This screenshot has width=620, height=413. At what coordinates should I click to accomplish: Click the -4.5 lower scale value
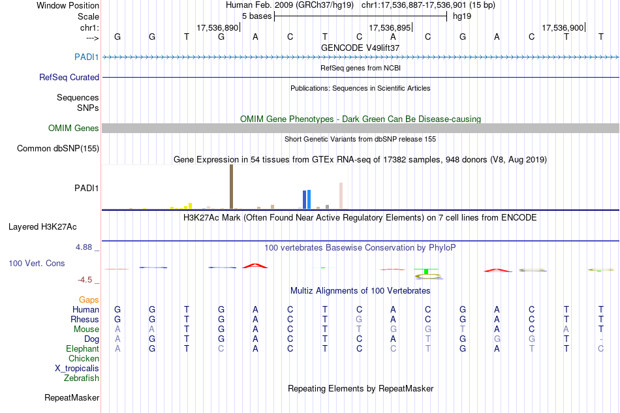pyautogui.click(x=85, y=280)
